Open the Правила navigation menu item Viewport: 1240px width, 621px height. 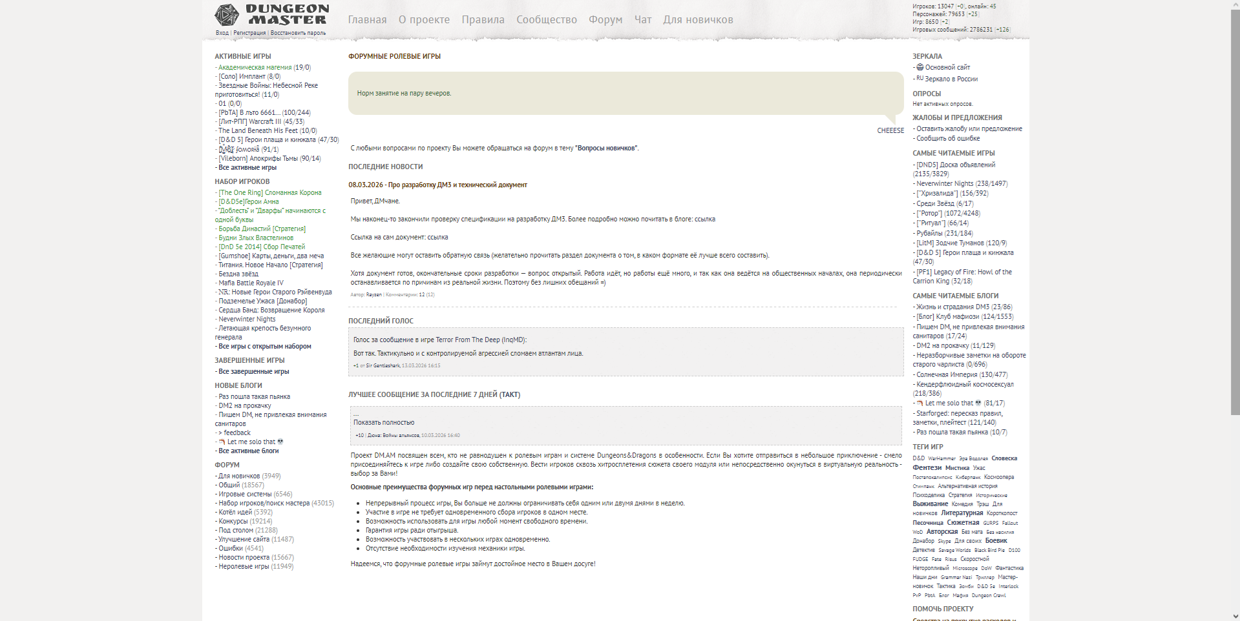(483, 20)
